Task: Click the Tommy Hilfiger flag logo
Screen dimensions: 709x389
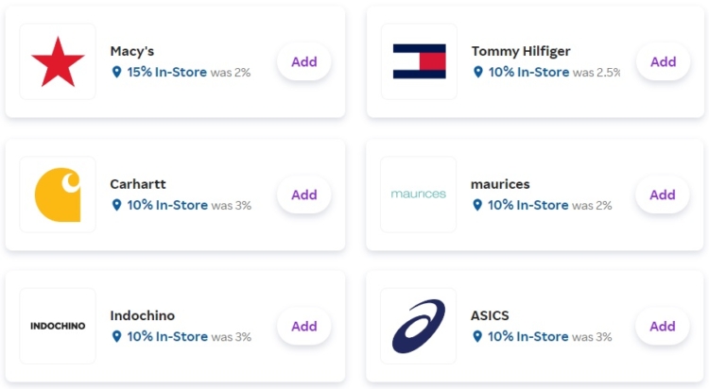Action: (x=419, y=61)
